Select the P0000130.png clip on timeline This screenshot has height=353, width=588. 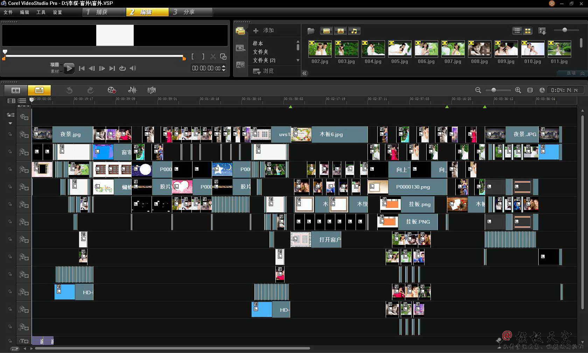pos(407,187)
